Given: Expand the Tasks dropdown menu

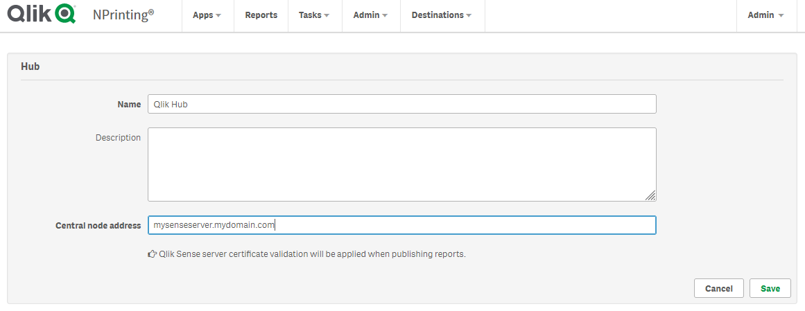Looking at the screenshot, I should pyautogui.click(x=314, y=15).
